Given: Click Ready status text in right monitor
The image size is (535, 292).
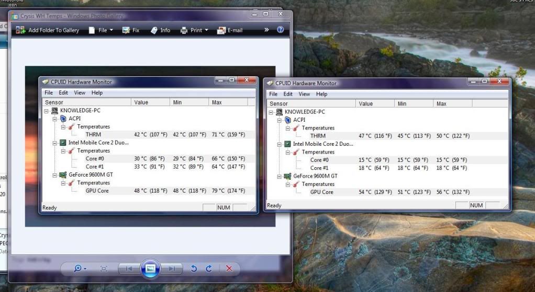Looking at the screenshot, I should coord(274,205).
